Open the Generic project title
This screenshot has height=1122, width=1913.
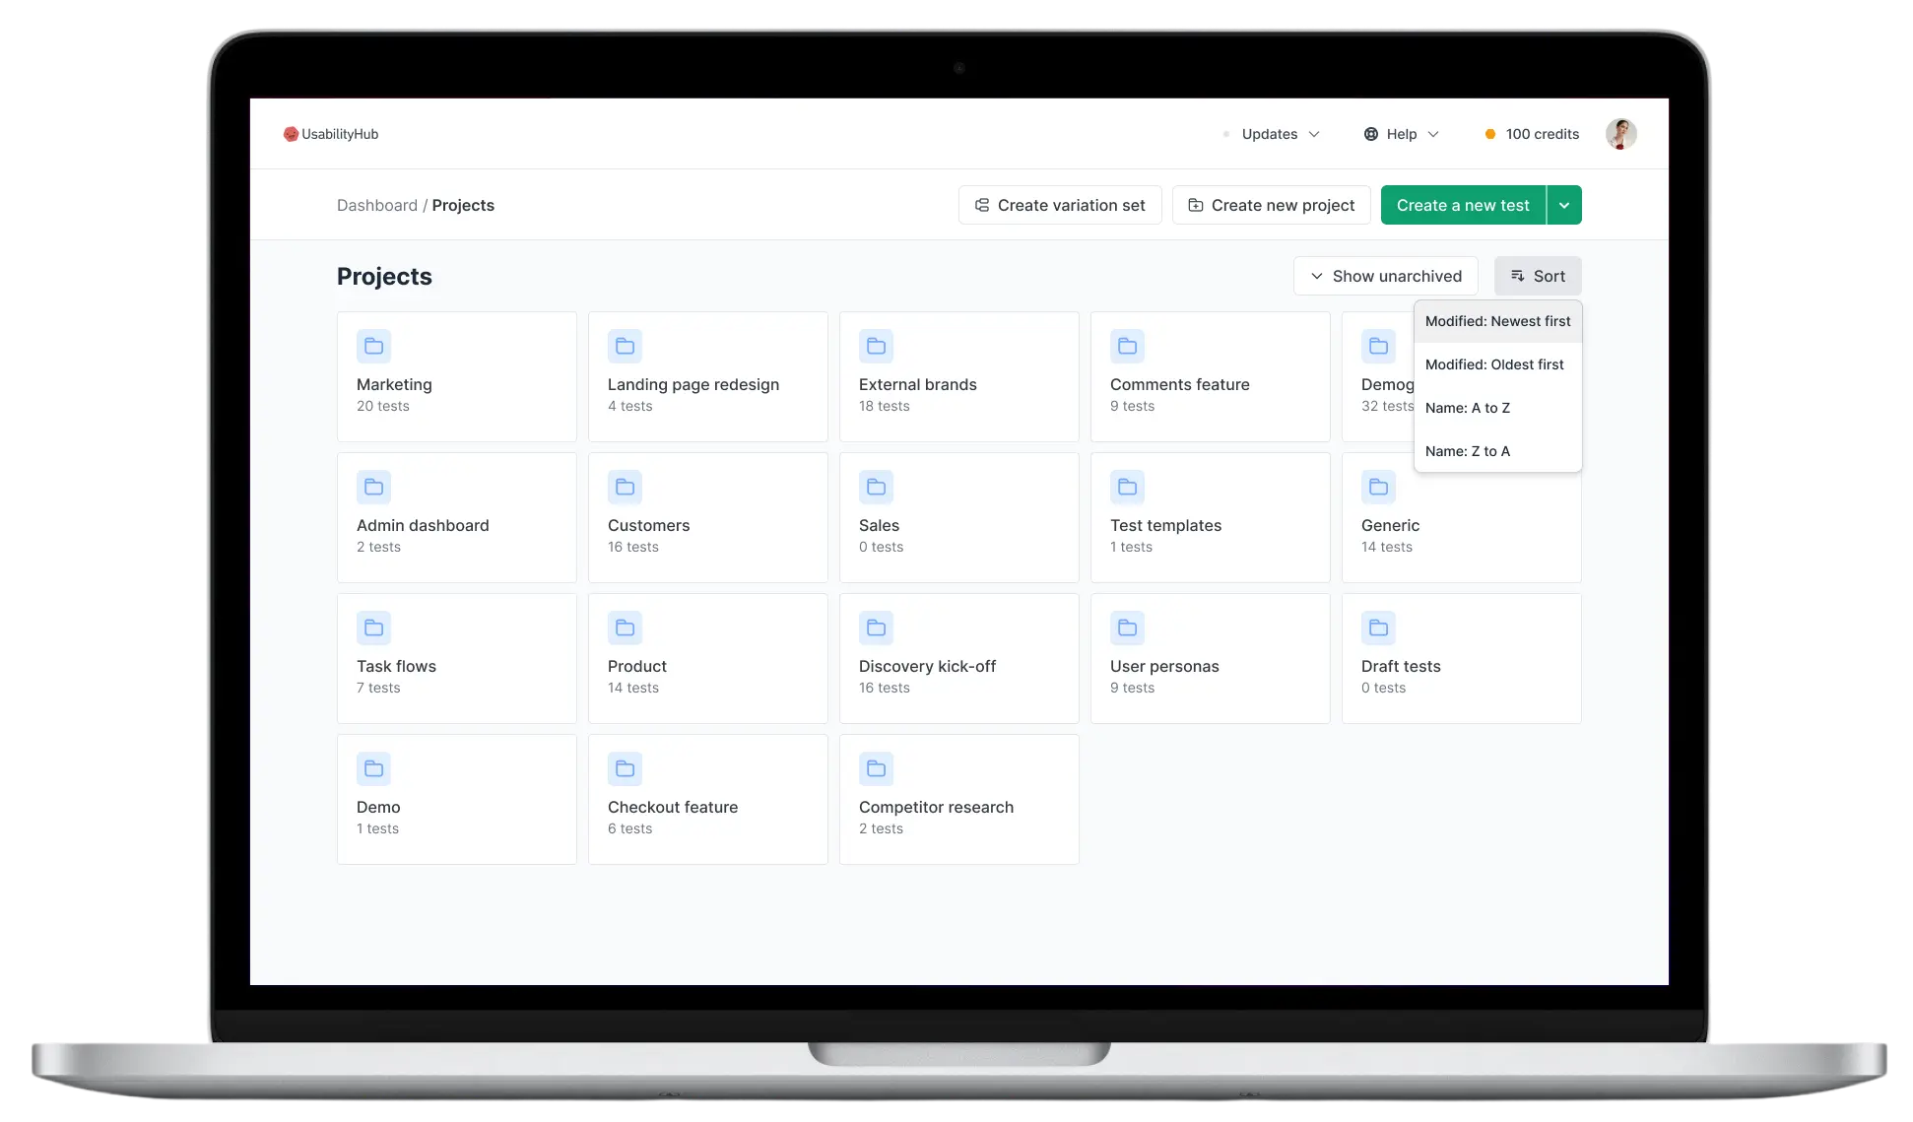(1391, 525)
